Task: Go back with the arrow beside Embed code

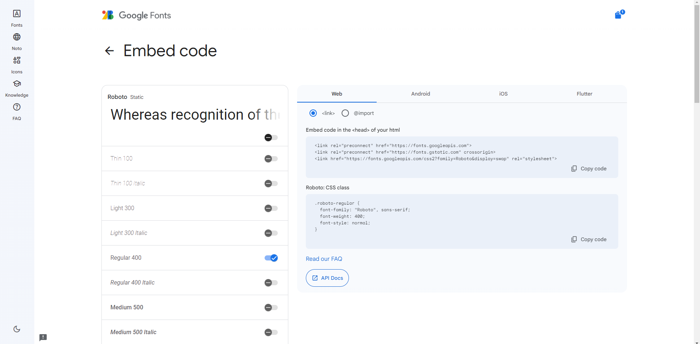Action: pyautogui.click(x=109, y=51)
